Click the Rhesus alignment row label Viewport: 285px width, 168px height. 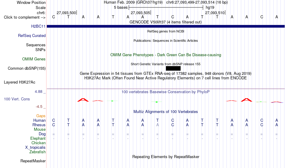39,125
